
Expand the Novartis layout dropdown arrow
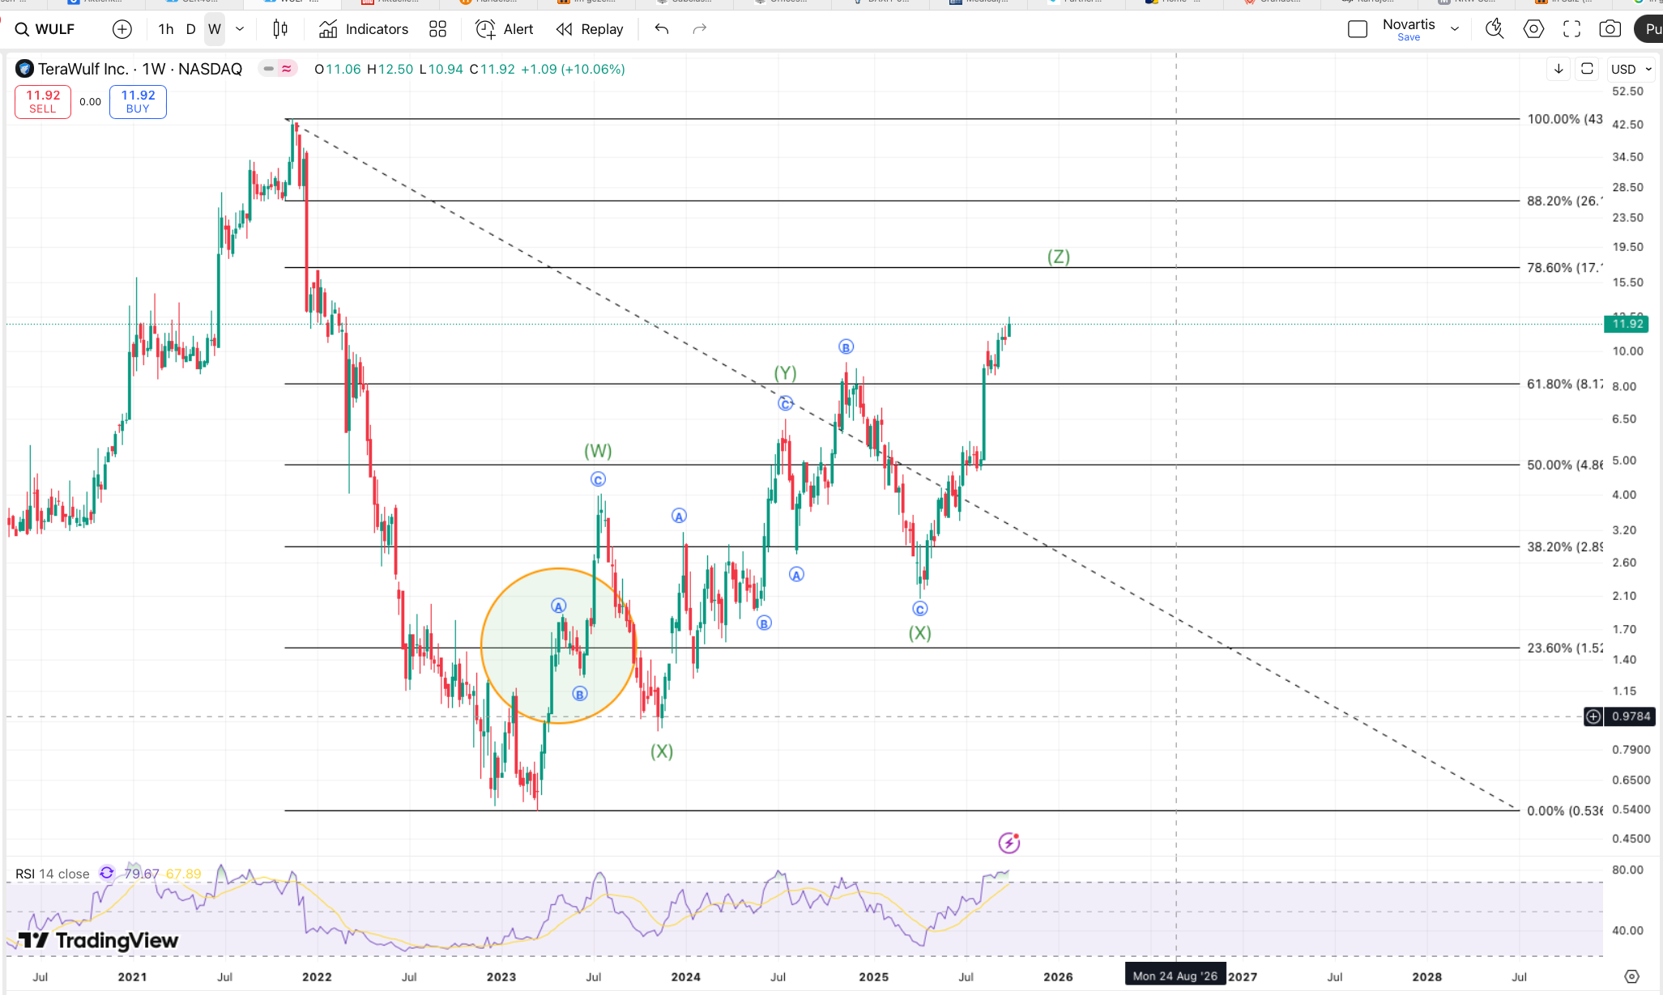[1455, 29]
